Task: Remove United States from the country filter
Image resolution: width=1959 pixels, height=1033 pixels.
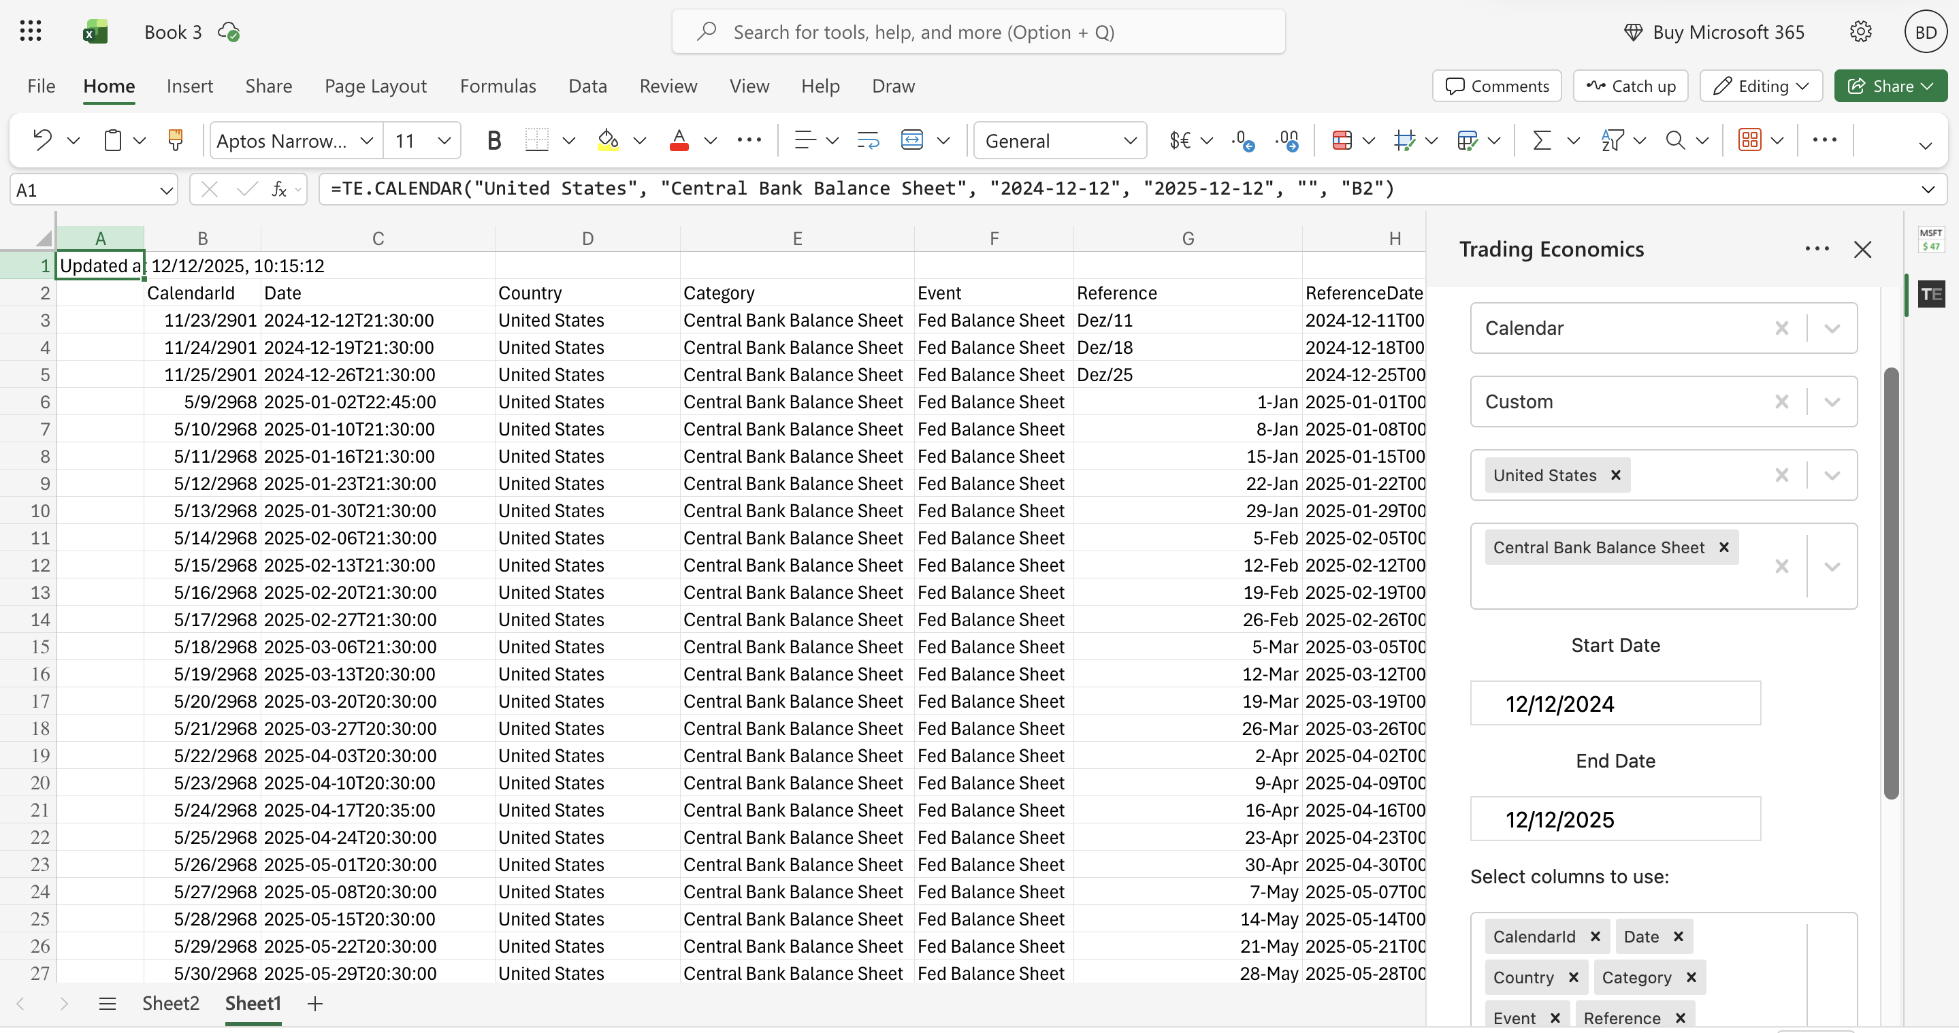Action: click(1615, 474)
